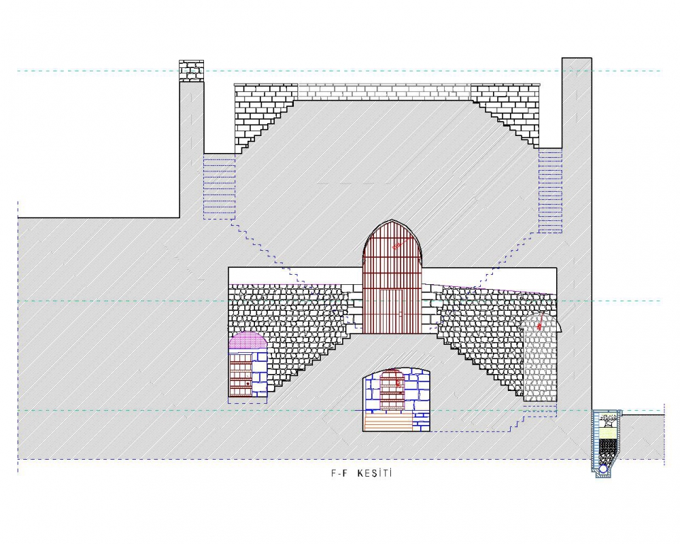
Task: Click the F-F KESİTİ section title
Action: (357, 474)
